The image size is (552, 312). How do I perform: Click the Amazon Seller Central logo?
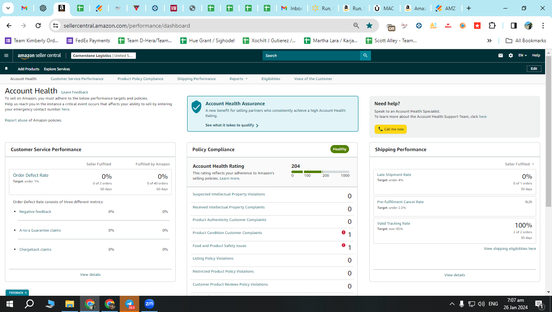[x=39, y=56]
